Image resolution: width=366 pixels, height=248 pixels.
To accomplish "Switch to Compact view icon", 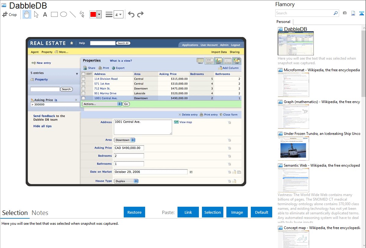I will [x=209, y=61].
